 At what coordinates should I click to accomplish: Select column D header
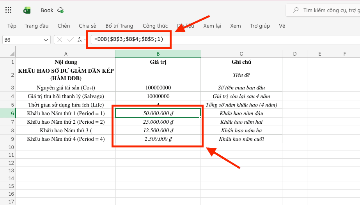pyautogui.click(x=295, y=54)
